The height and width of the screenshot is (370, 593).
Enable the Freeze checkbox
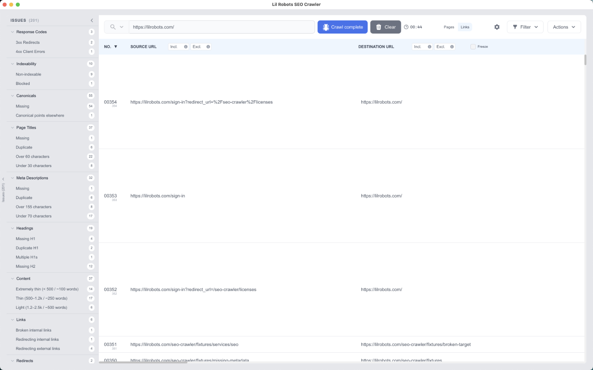pos(473,47)
